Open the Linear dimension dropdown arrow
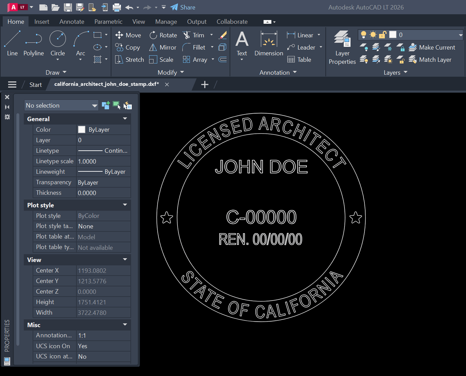Image resolution: width=466 pixels, height=376 pixels. pyautogui.click(x=319, y=35)
